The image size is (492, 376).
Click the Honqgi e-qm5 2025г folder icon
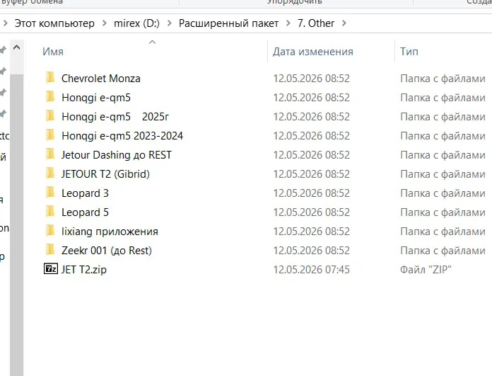50,116
